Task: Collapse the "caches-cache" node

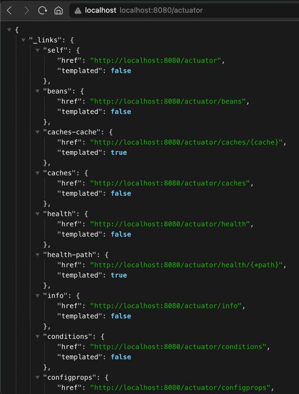Action: point(37,132)
